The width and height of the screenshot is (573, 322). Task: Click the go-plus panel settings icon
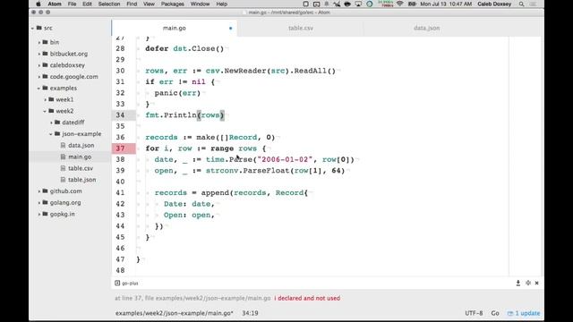528,283
